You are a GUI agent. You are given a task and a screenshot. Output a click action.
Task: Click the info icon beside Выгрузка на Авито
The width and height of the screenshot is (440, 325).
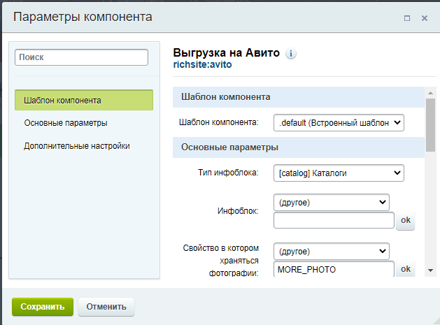tap(291, 54)
